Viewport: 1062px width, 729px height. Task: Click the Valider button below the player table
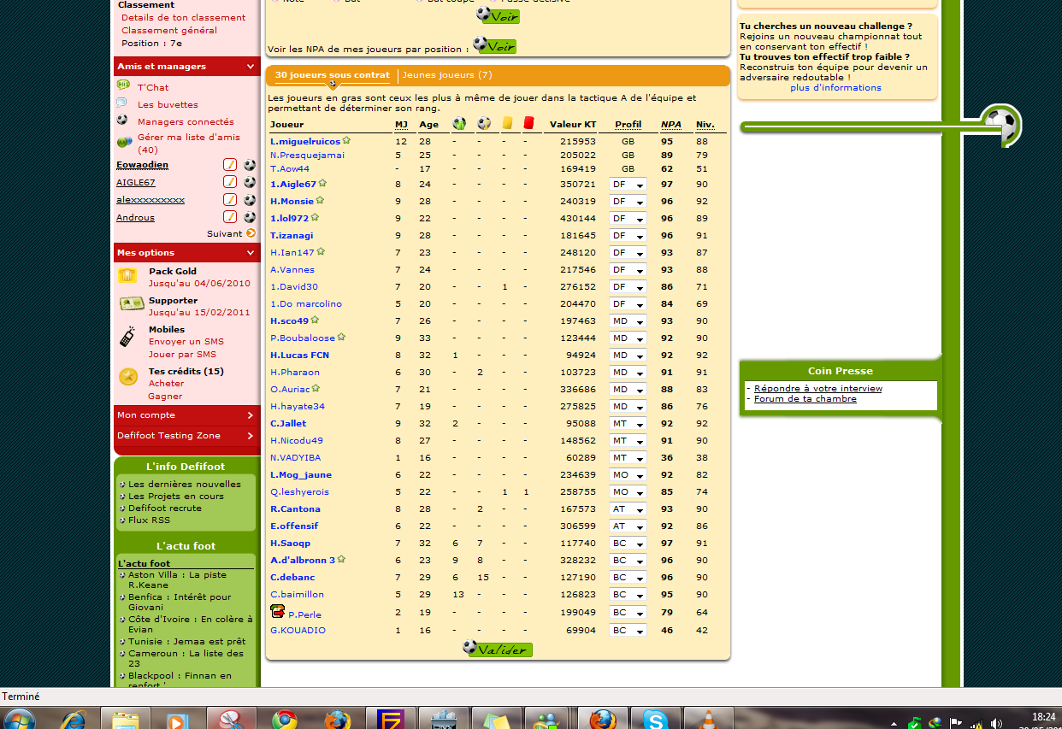tap(498, 649)
